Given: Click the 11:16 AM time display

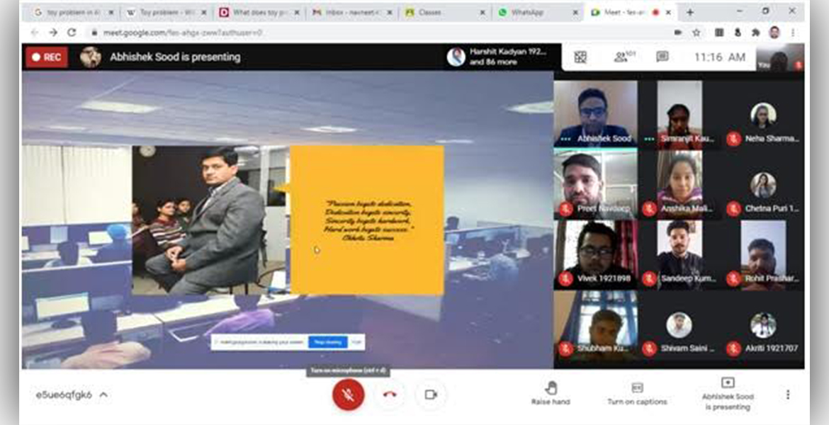Looking at the screenshot, I should (x=720, y=57).
